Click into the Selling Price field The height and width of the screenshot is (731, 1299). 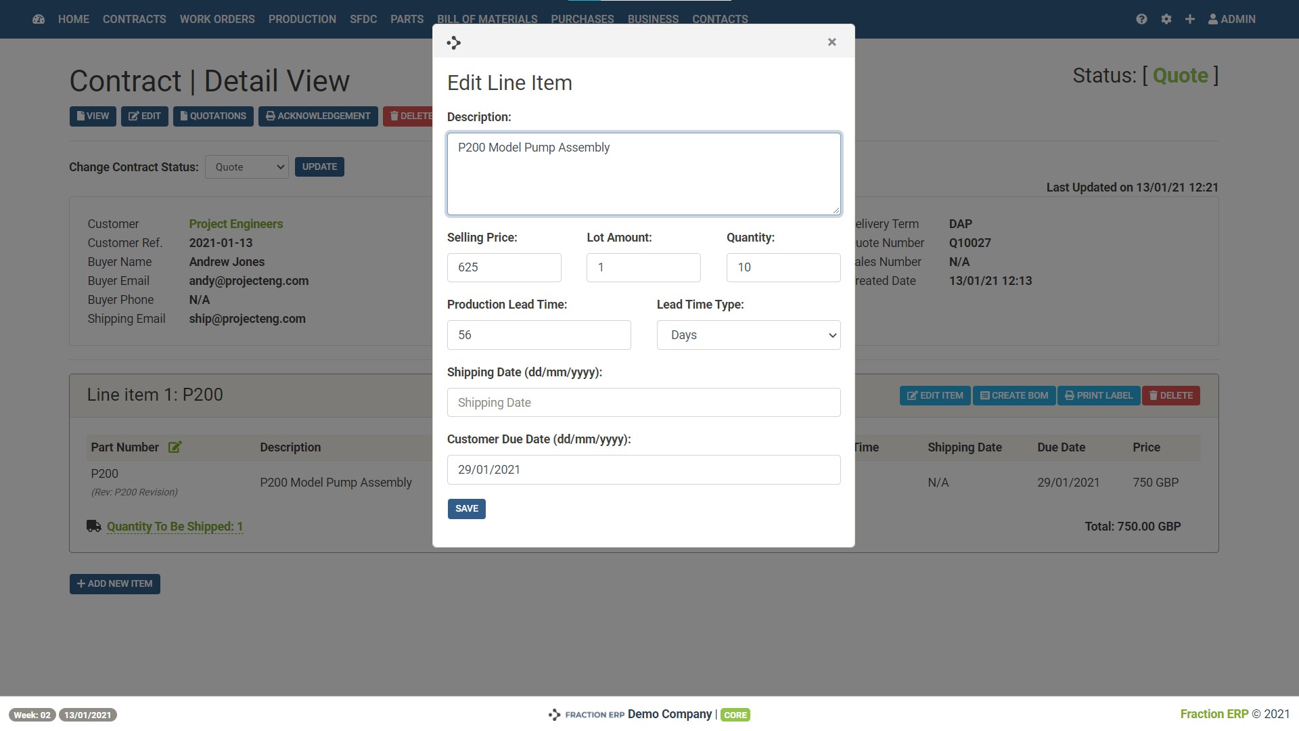point(504,267)
